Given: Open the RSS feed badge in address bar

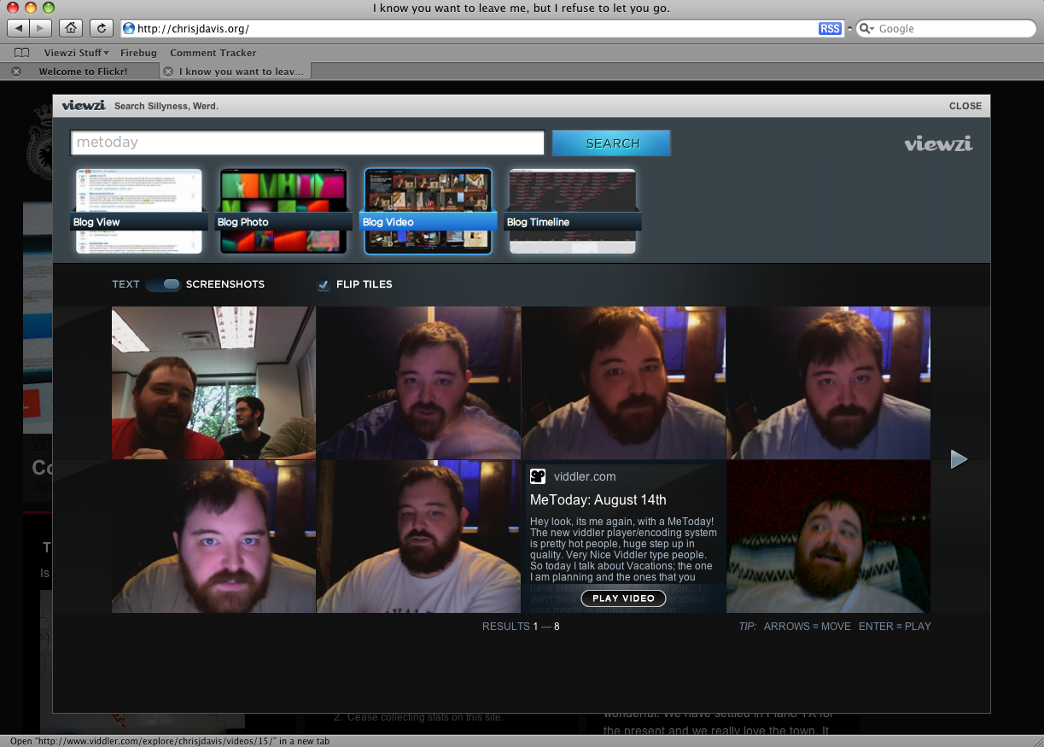Looking at the screenshot, I should 830,28.
